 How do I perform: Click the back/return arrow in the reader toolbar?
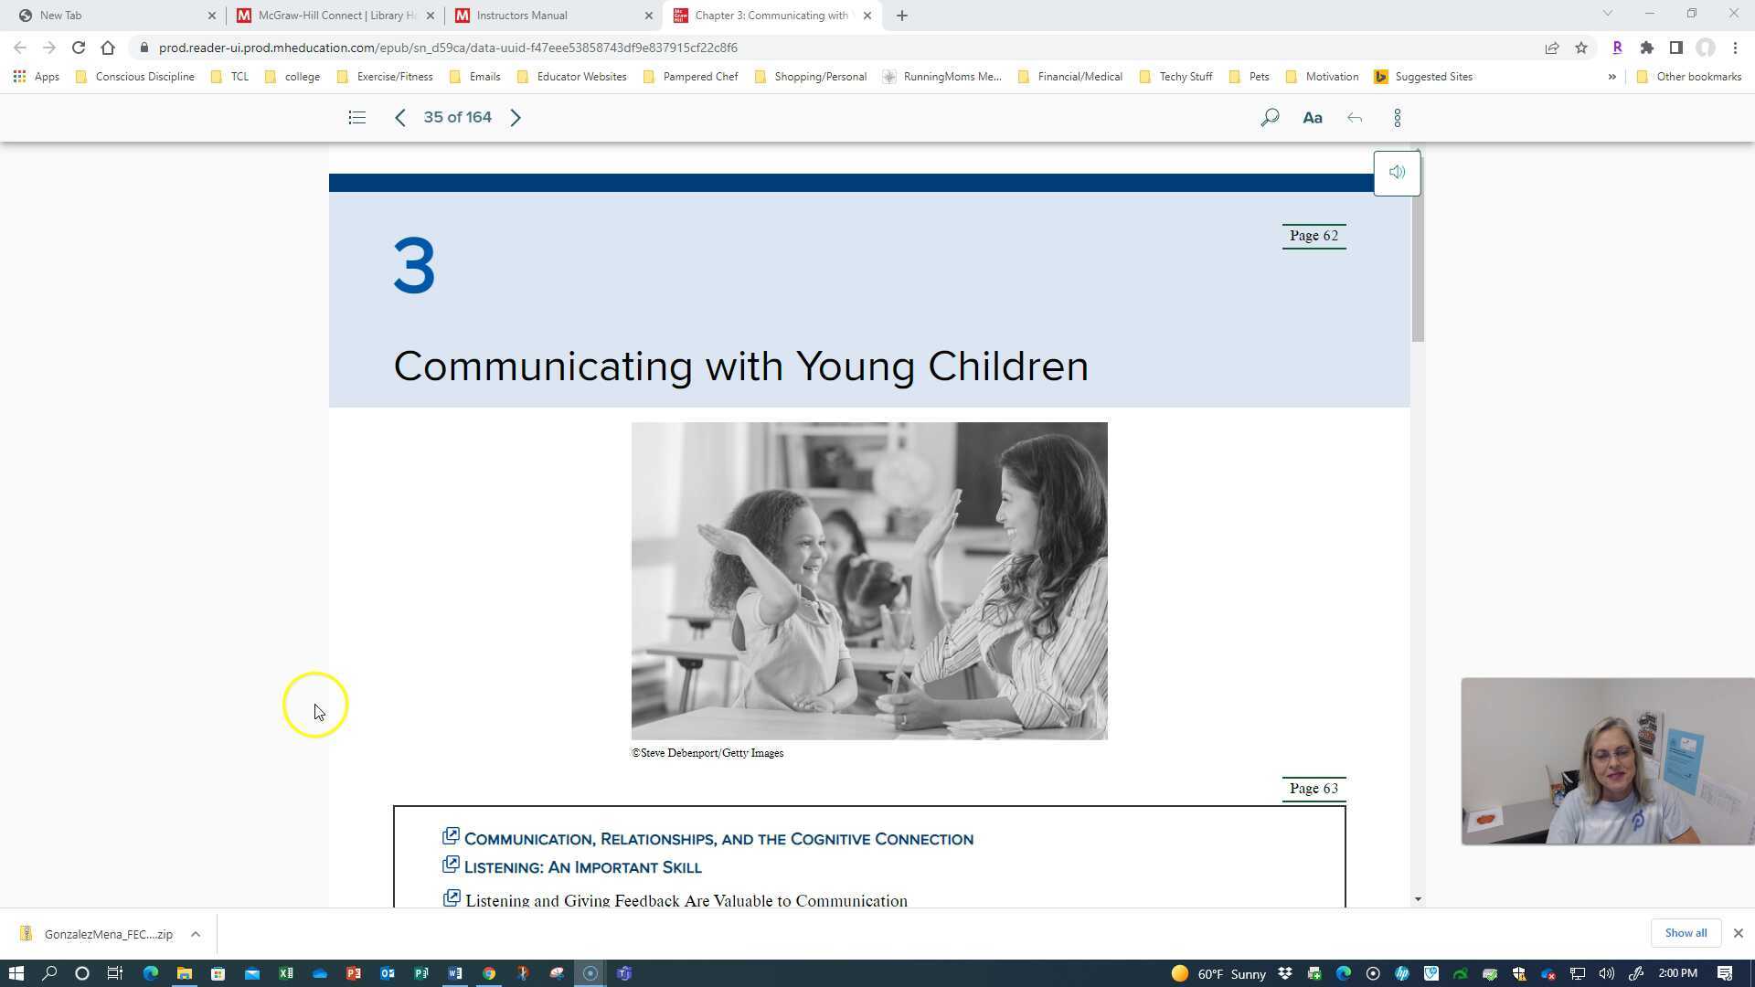click(x=1355, y=117)
